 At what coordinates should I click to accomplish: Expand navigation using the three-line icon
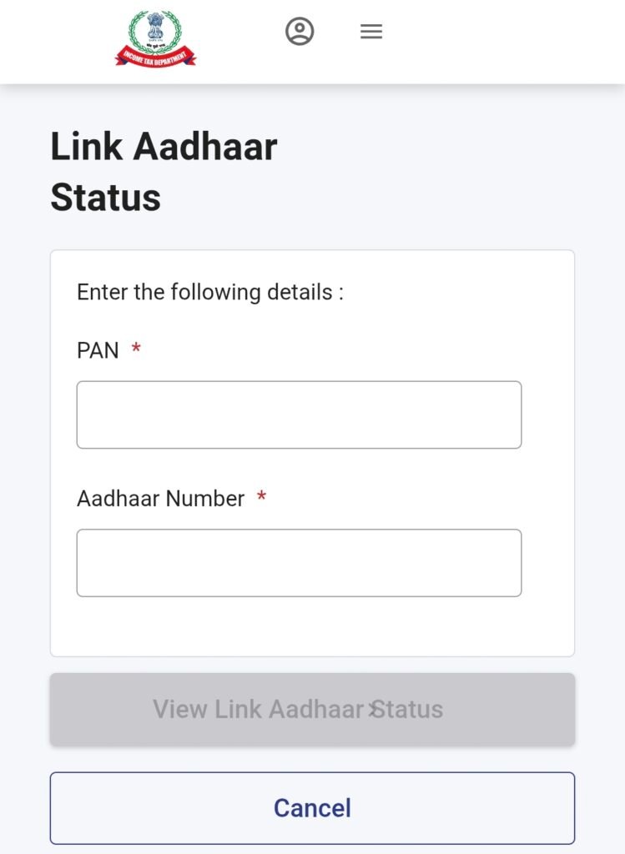tap(371, 32)
